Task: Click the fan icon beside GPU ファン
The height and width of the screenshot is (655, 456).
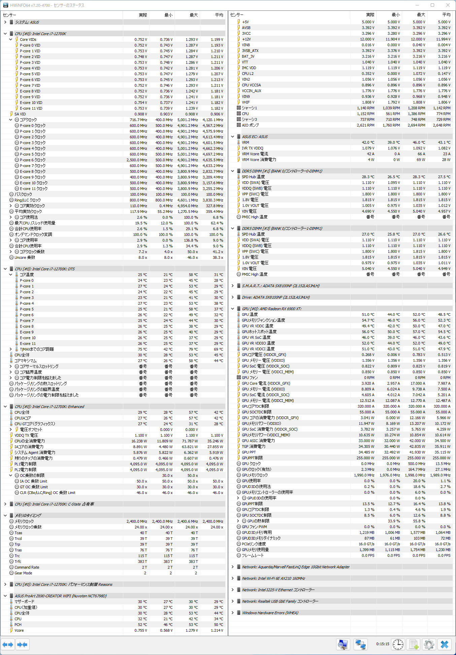Action: [238, 378]
